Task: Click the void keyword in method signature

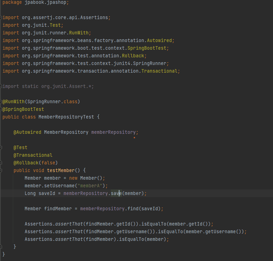Action: tap(39, 171)
